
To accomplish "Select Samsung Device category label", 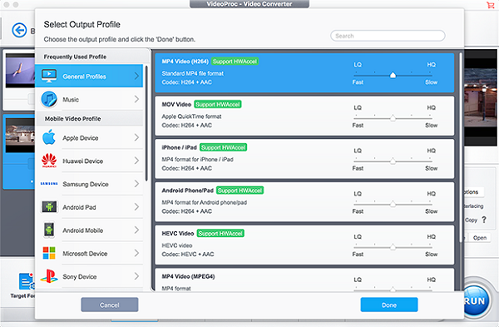I will [x=86, y=185].
